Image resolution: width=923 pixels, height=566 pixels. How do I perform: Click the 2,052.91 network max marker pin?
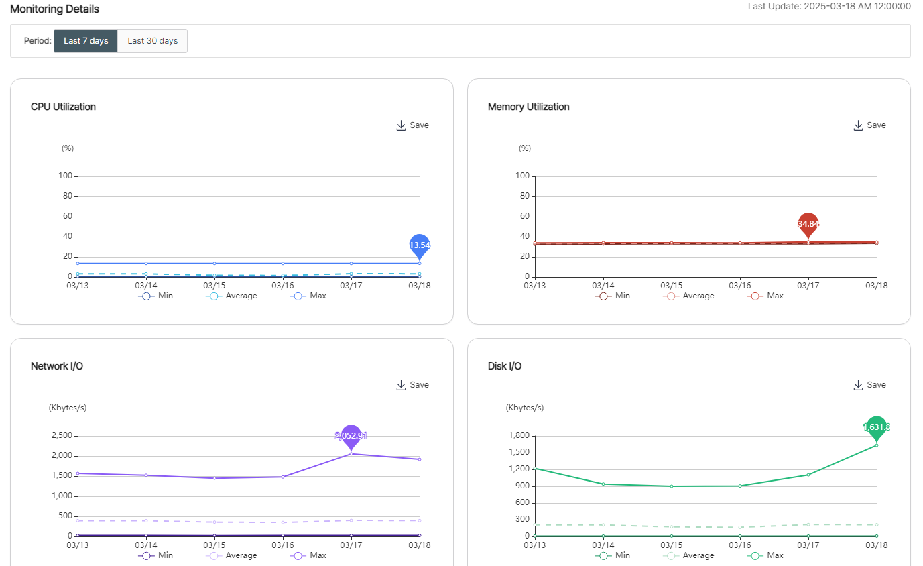pos(351,437)
